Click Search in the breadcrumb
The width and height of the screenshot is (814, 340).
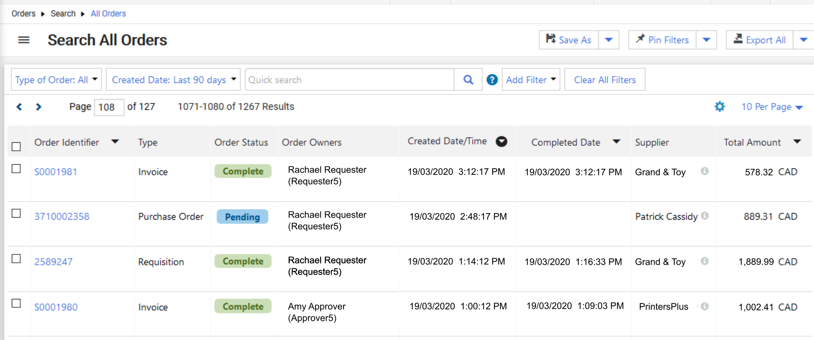[x=63, y=14]
